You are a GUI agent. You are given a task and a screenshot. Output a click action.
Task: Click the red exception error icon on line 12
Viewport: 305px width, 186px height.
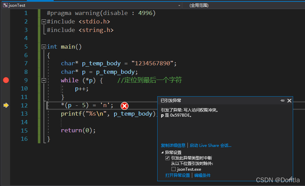[125, 106]
